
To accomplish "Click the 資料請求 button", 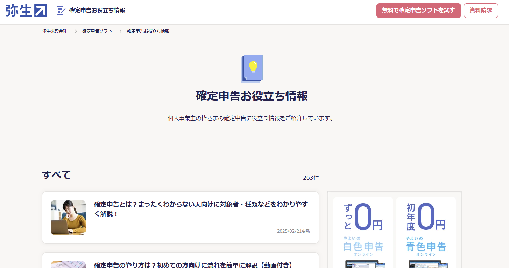I will coord(481,11).
